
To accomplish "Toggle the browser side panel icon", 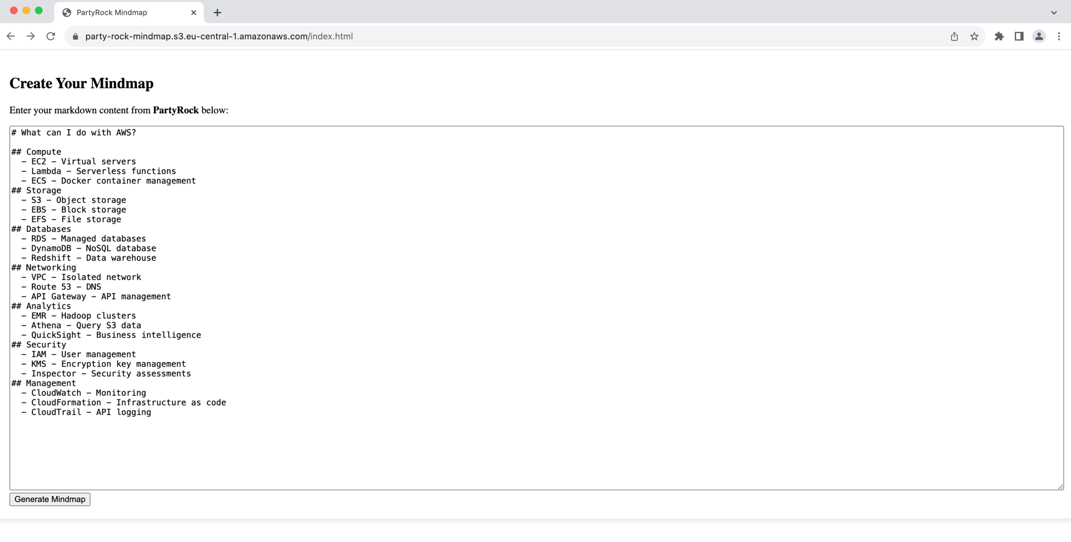I will pyautogui.click(x=1019, y=36).
